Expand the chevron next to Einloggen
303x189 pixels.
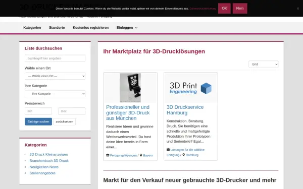click(x=136, y=28)
